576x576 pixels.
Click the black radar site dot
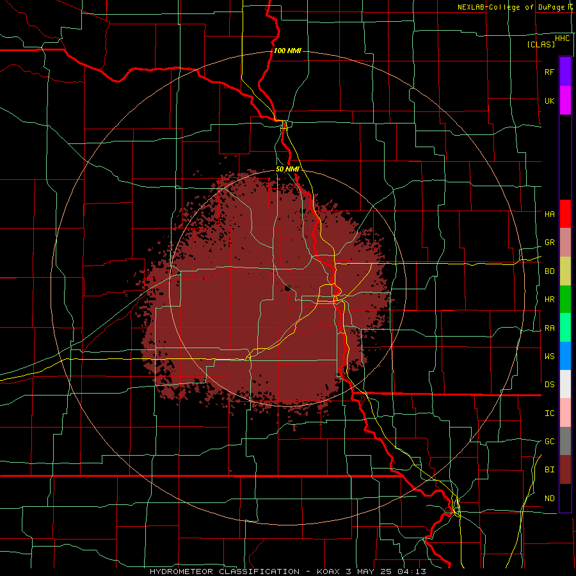287,289
